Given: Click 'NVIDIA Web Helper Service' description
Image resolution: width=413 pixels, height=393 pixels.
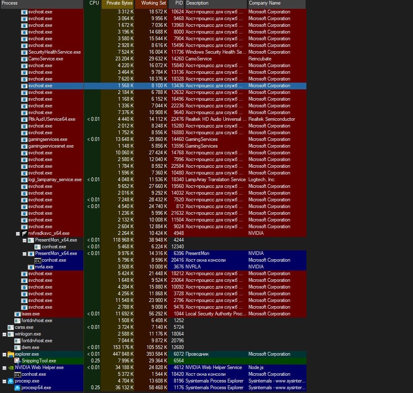Looking at the screenshot, I should coord(214,367).
